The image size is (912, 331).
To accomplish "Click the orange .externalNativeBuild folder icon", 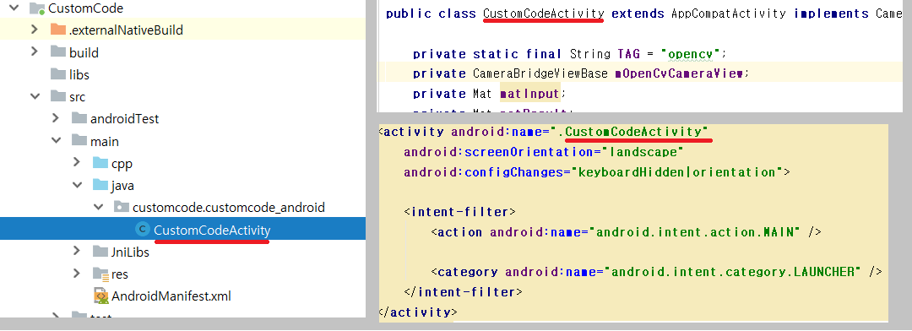I will [x=58, y=30].
